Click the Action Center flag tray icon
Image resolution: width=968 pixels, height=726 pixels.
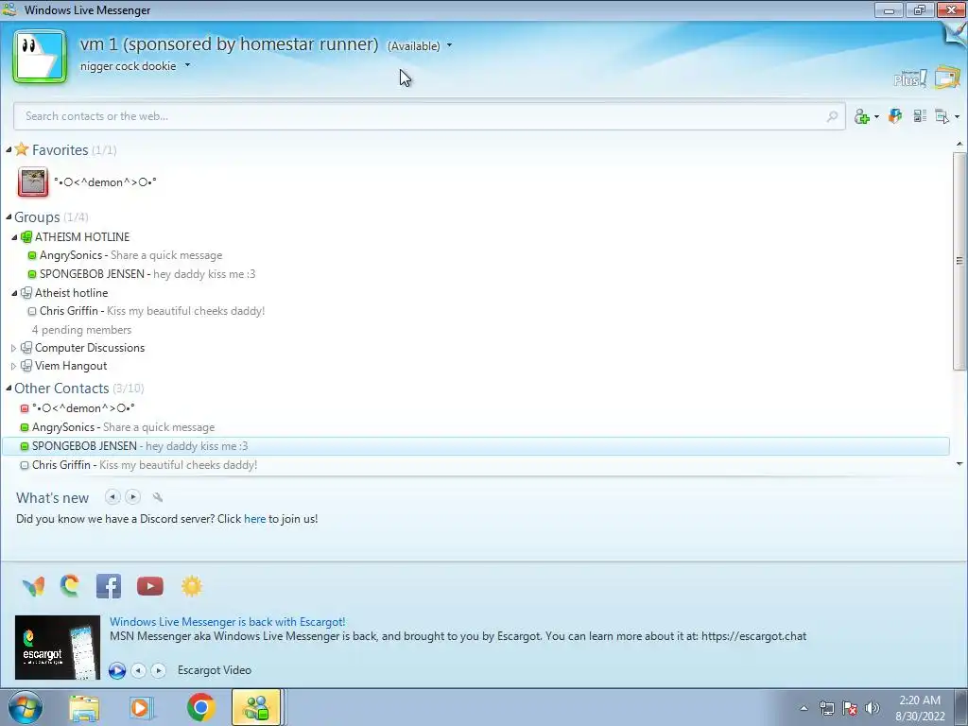850,708
